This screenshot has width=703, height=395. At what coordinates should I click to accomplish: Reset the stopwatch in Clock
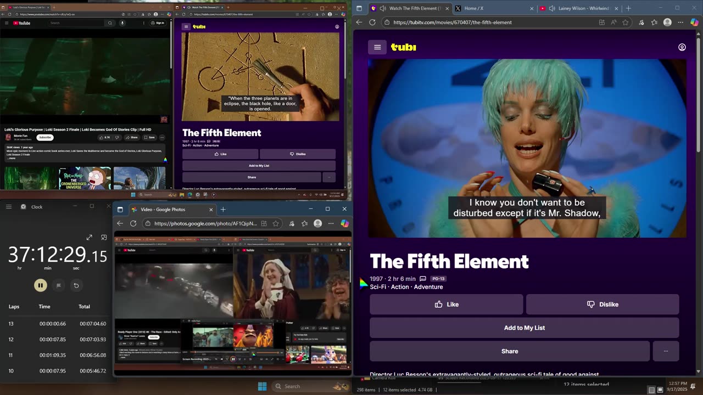[x=76, y=285]
